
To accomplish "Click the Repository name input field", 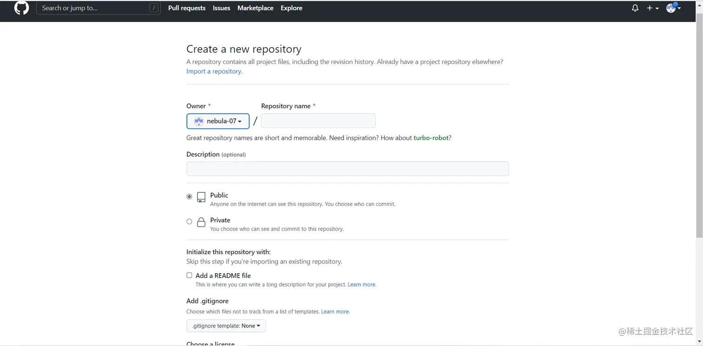I will [318, 121].
